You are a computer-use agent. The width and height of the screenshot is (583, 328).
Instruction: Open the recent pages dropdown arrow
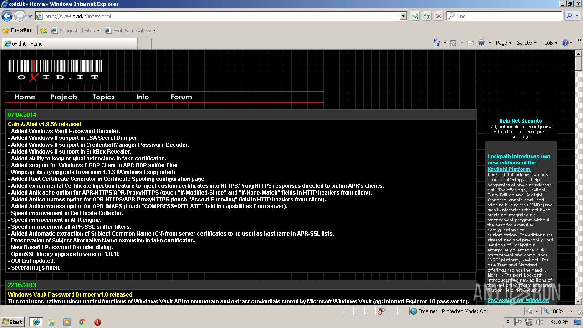click(30, 16)
